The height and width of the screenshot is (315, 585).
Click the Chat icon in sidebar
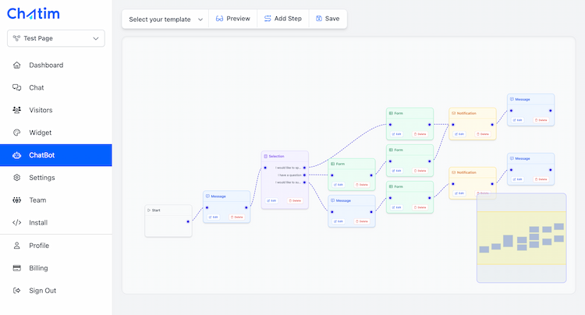tap(17, 87)
